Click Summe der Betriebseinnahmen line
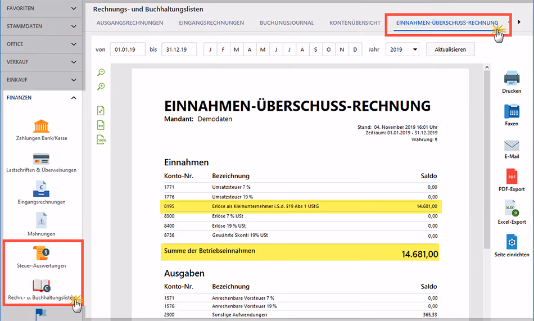This screenshot has height=321, width=534. (300, 252)
